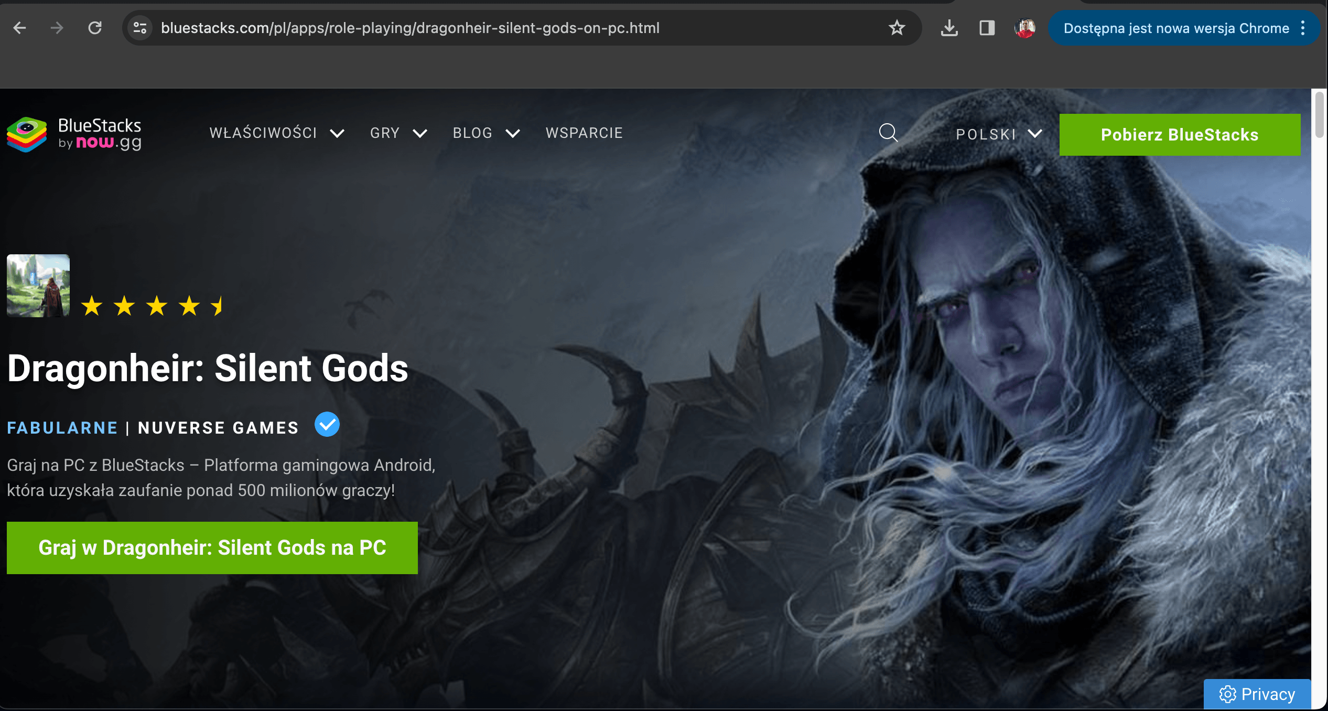Click the address bar URL

410,28
